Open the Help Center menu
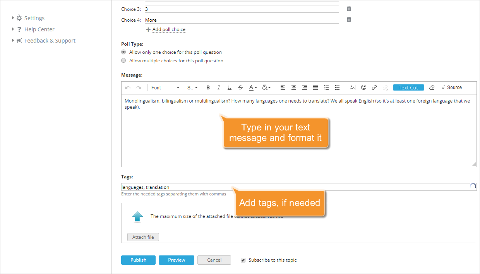Screen dimensions: 480x274 39,29
